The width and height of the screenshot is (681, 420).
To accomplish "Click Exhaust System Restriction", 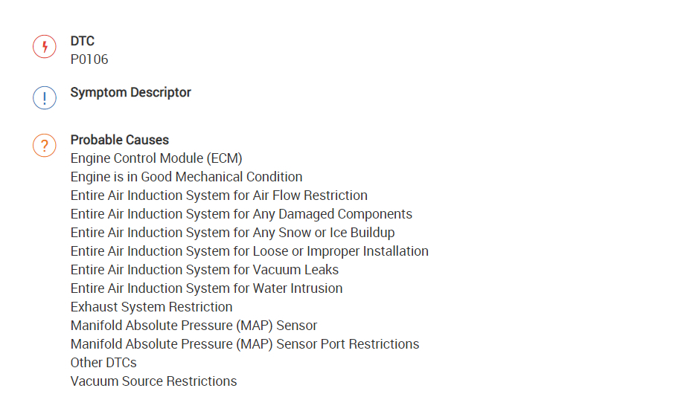I will [x=151, y=307].
